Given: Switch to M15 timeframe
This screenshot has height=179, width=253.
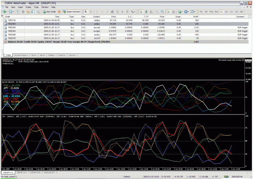Looking at the screenshot, I should pyautogui.click(x=211, y=12).
